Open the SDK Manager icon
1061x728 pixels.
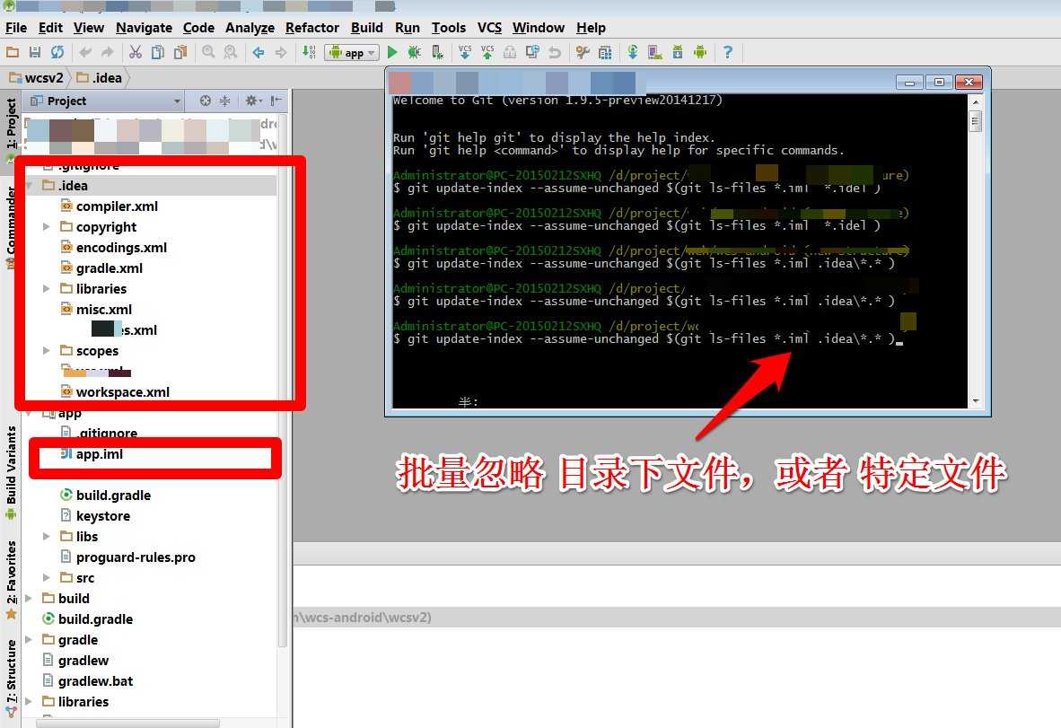pyautogui.click(x=678, y=52)
